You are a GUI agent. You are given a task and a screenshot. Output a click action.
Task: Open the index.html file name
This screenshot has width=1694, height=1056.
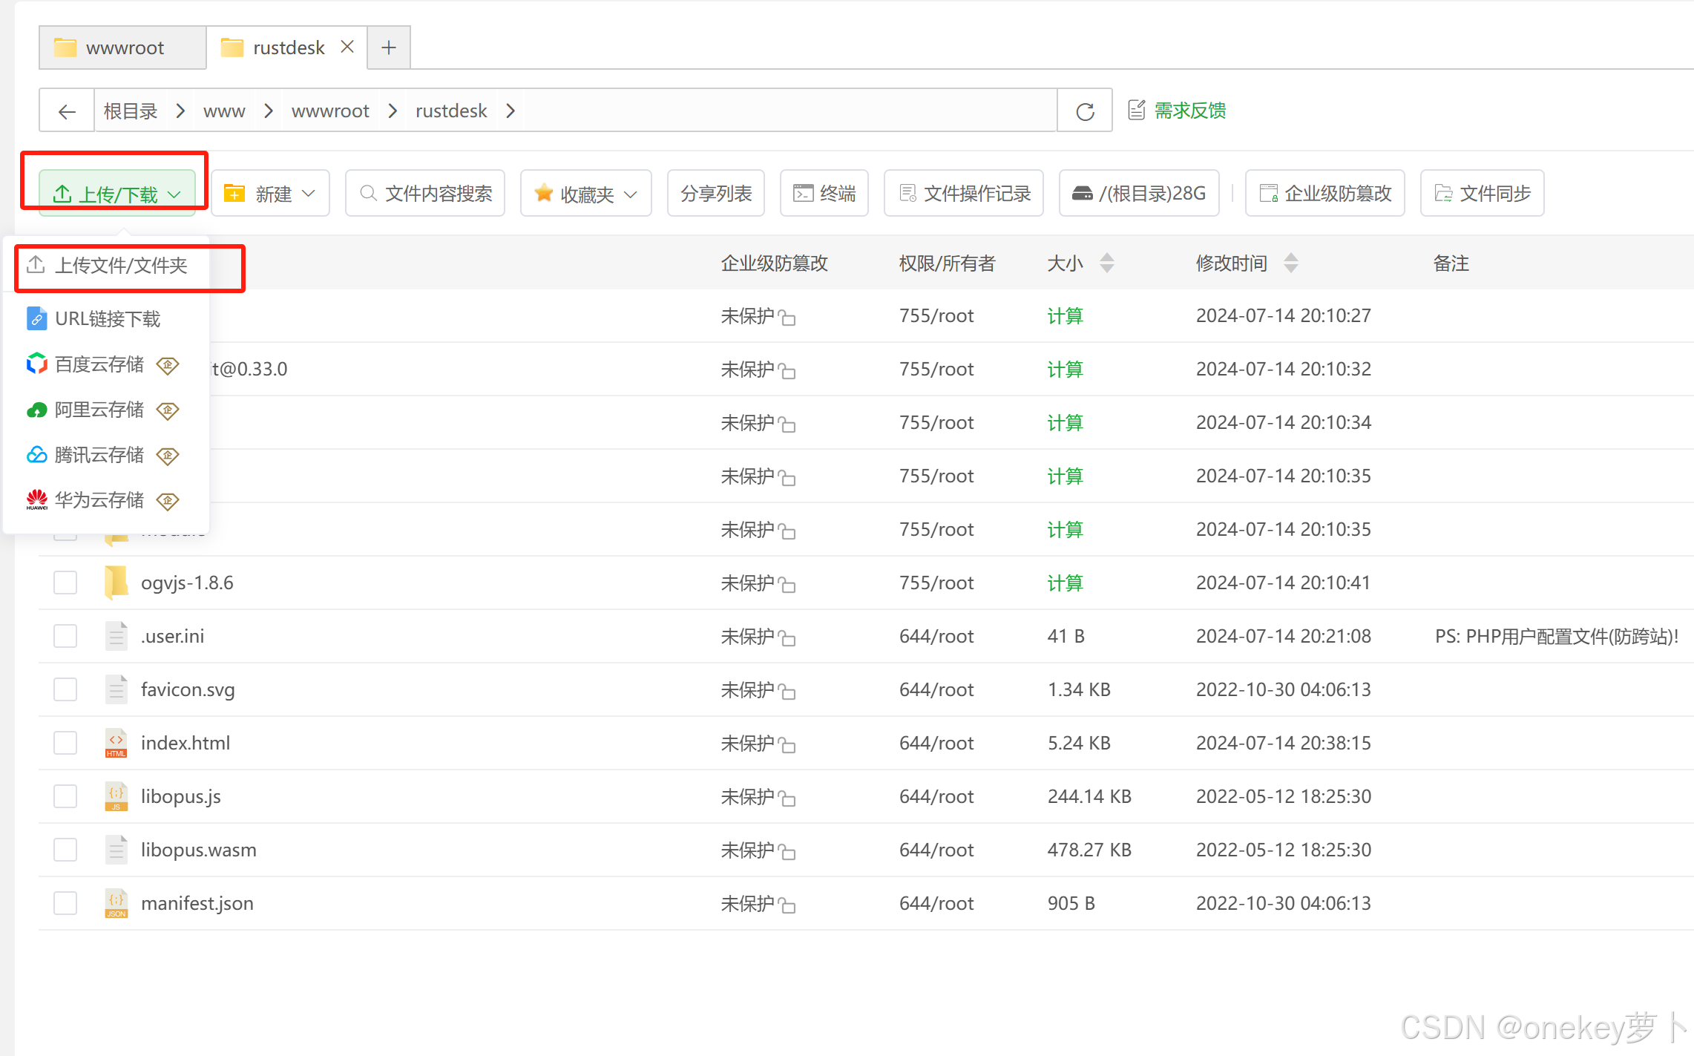[x=186, y=743]
